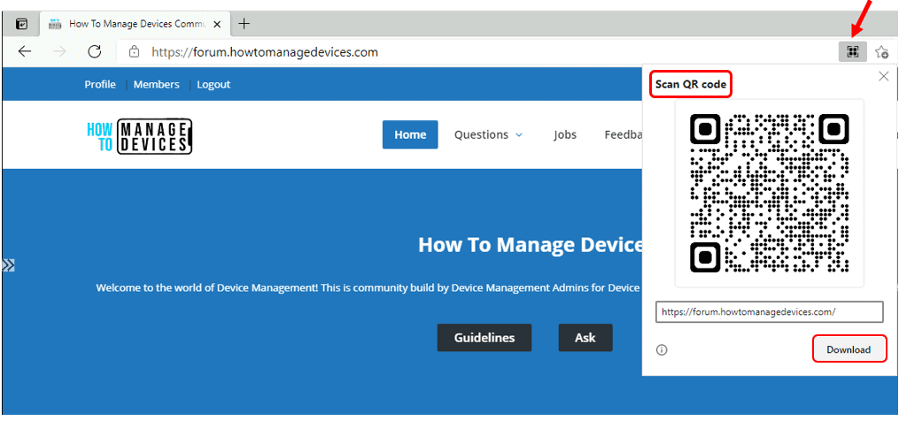Expand the Questions dropdown menu
Screen dimensions: 899x421
(489, 134)
